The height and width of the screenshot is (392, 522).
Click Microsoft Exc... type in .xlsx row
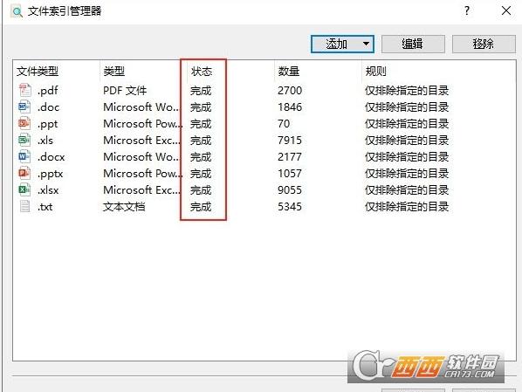[141, 189]
